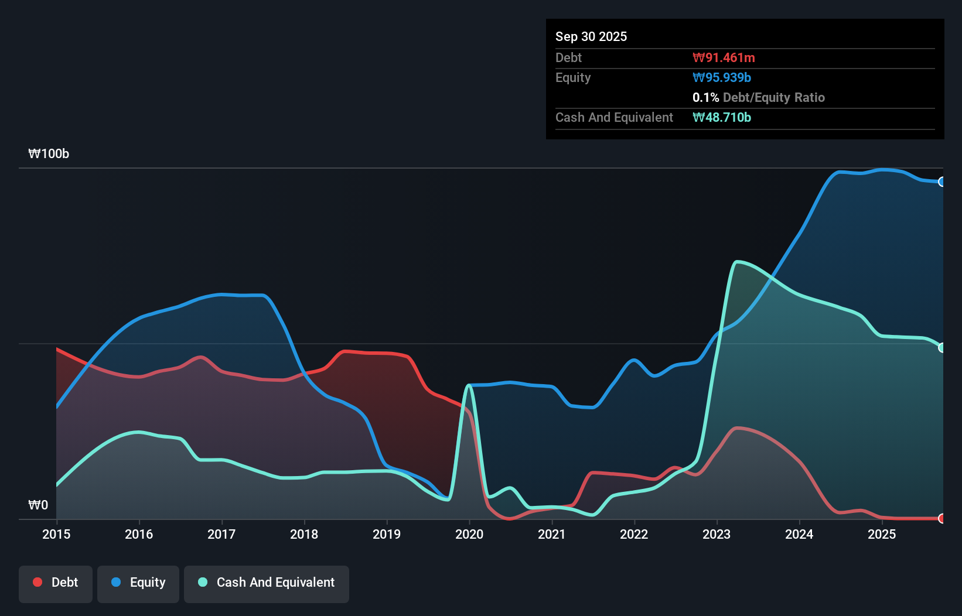The image size is (962, 616).
Task: Select the Debt line endpoint marker
Action: (941, 519)
